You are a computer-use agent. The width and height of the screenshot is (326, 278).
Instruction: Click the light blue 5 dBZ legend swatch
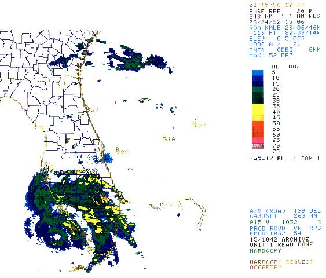258,73
